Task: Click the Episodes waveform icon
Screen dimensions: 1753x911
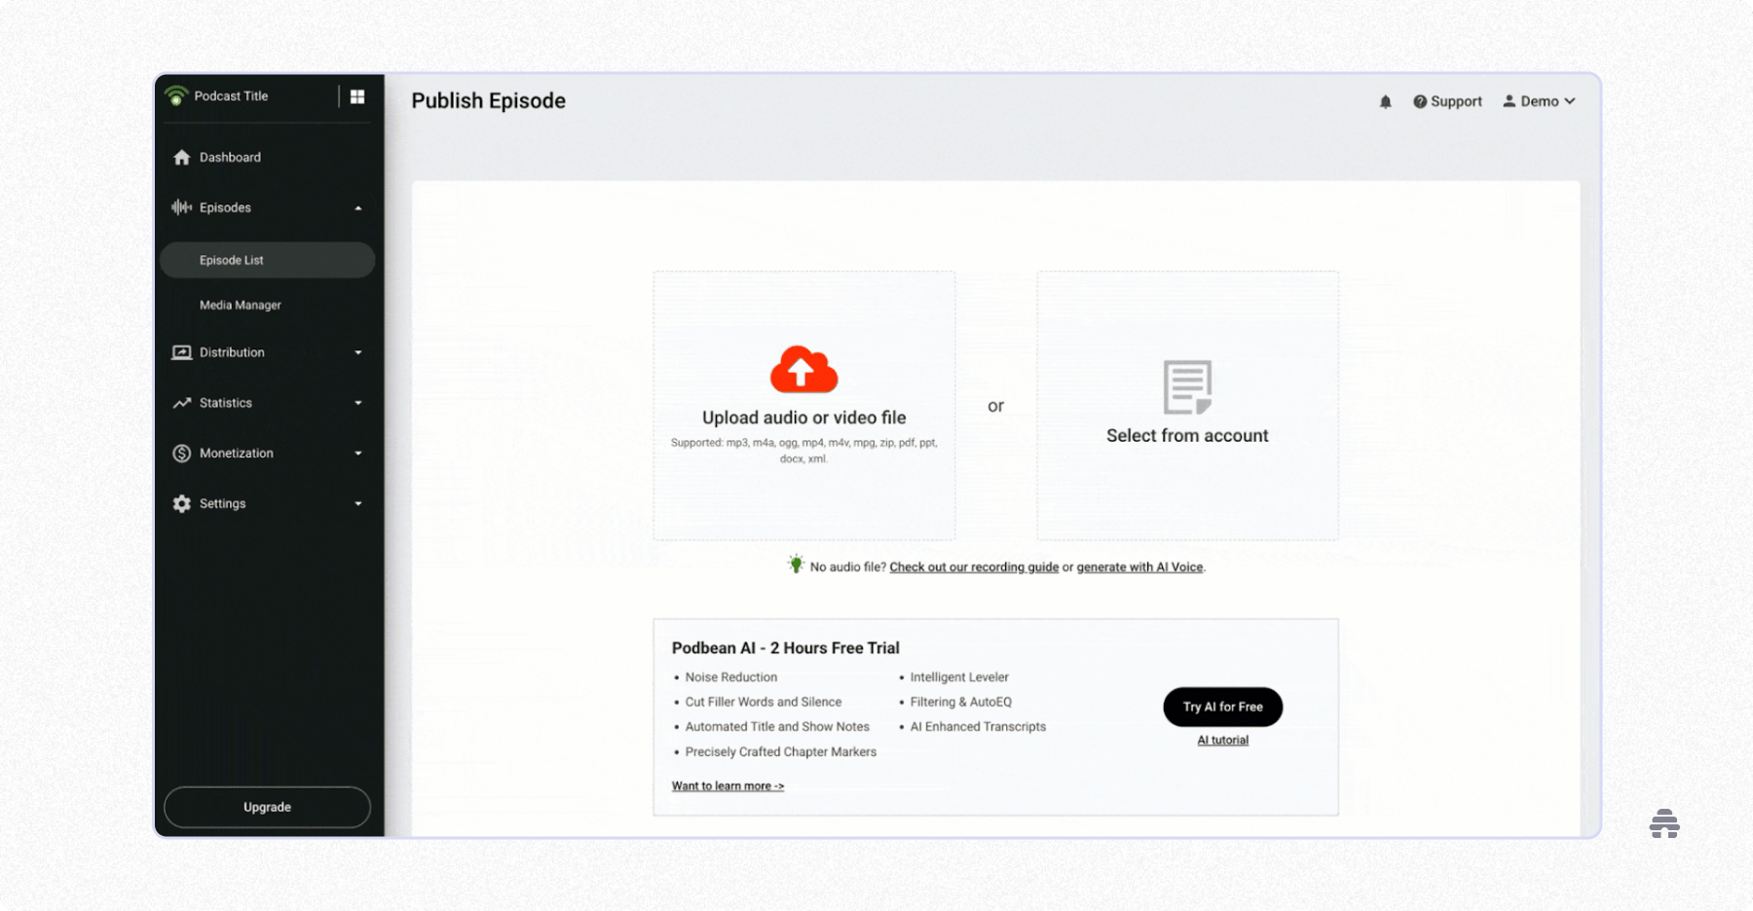Action: tap(181, 207)
